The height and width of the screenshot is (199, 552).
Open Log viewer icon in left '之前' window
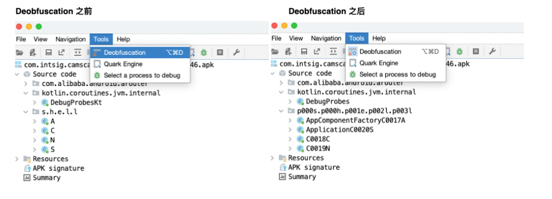[x=220, y=53]
